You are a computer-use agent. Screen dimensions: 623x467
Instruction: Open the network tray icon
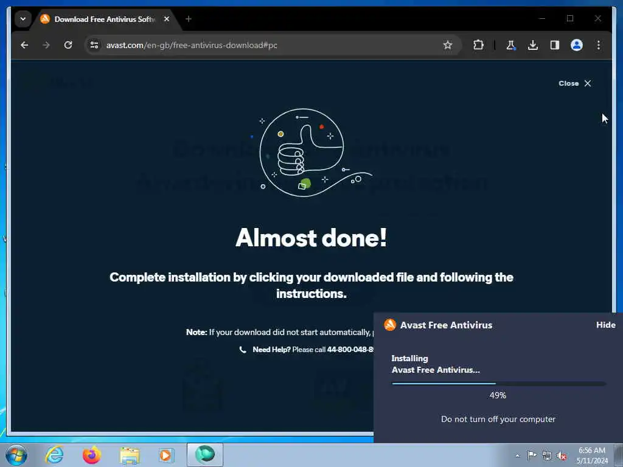(547, 455)
